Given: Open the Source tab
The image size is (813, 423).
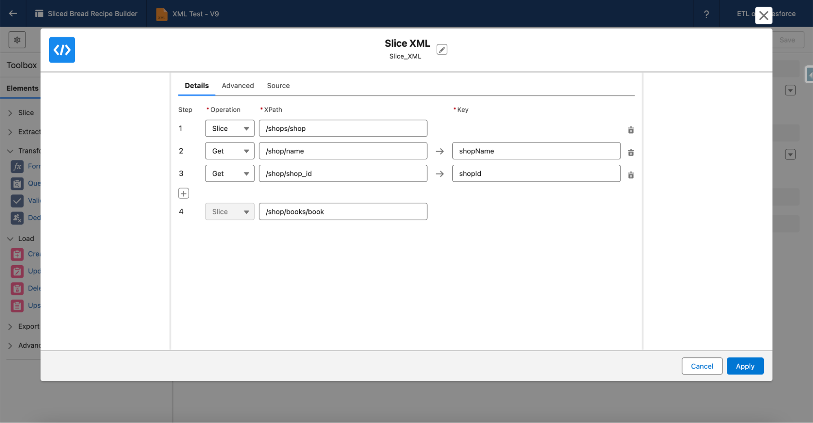Looking at the screenshot, I should [278, 85].
